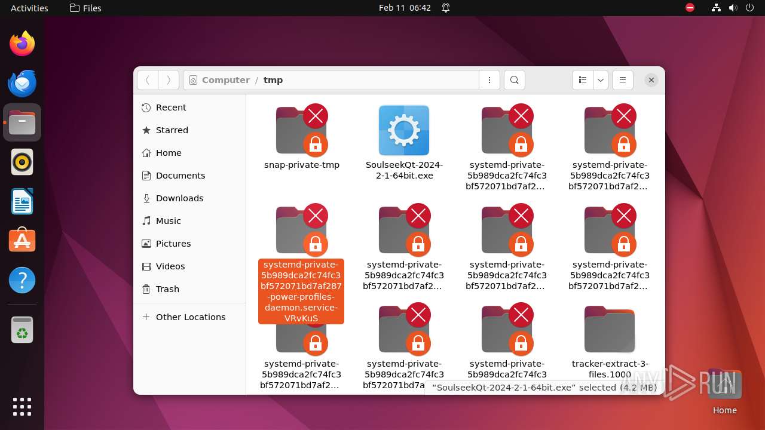Launch LibreOffice Writer from the dock
This screenshot has height=430, width=765.
click(22, 201)
